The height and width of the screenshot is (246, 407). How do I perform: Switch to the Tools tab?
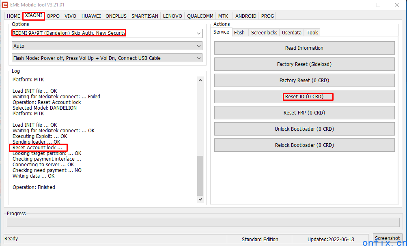point(312,33)
